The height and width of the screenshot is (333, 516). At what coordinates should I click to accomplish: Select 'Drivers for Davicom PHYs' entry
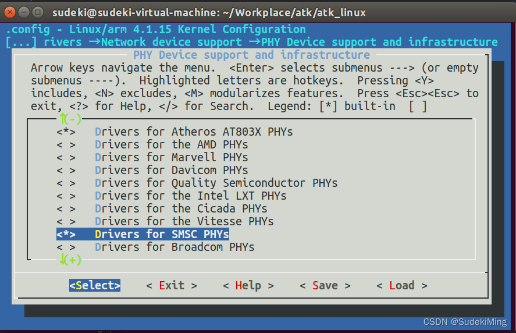pos(172,171)
